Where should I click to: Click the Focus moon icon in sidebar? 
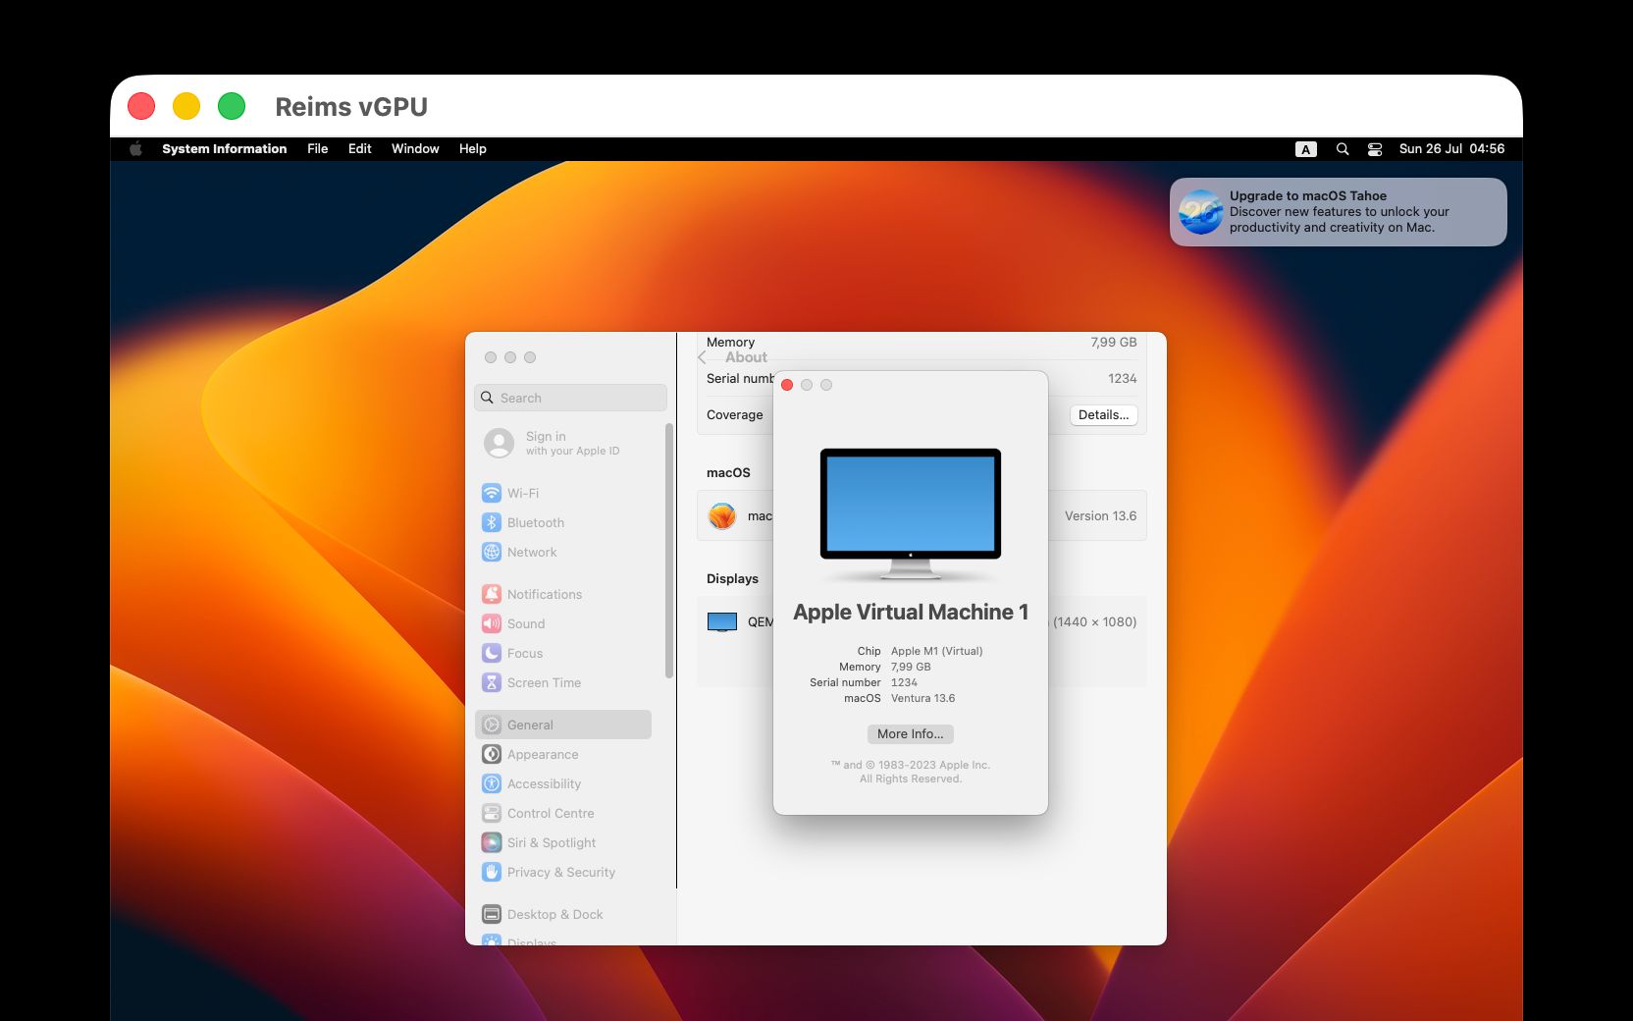pyautogui.click(x=492, y=653)
